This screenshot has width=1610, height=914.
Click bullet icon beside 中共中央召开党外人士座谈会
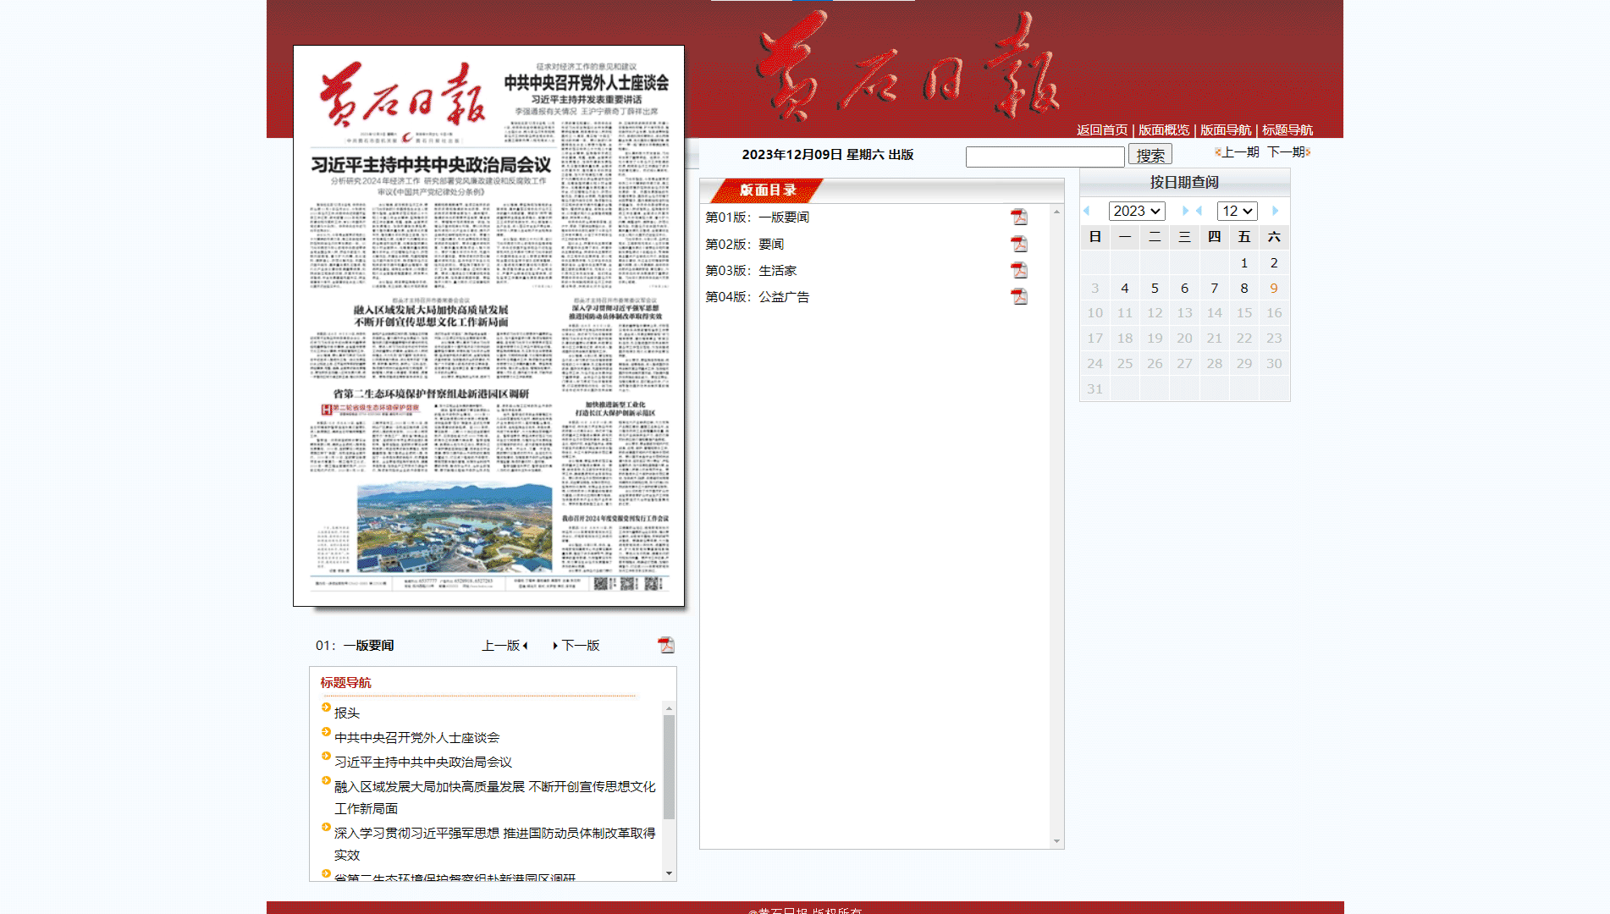pos(326,732)
